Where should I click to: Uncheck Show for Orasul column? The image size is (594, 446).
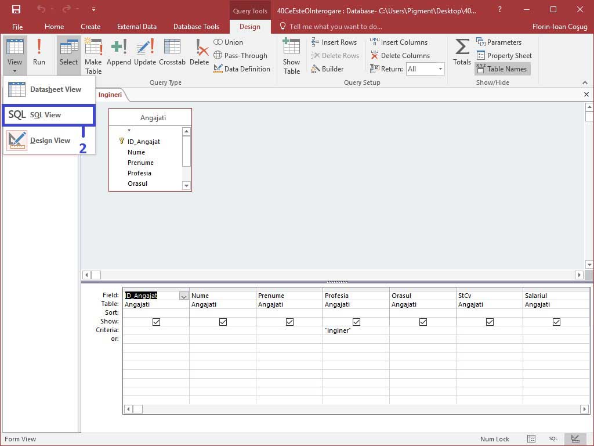(x=423, y=322)
